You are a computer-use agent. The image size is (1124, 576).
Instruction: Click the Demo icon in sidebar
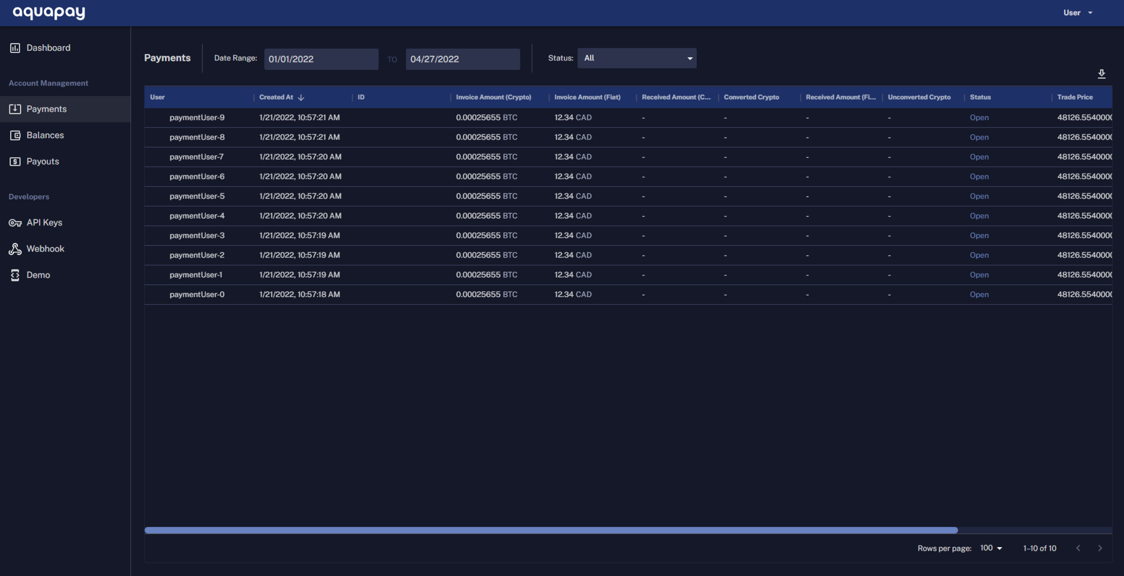pos(15,275)
